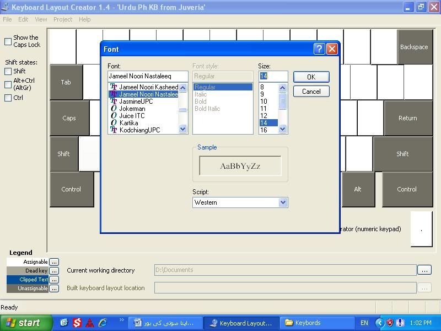Click the numeric keypad decimal separator key
441x331 pixels.
421,229
